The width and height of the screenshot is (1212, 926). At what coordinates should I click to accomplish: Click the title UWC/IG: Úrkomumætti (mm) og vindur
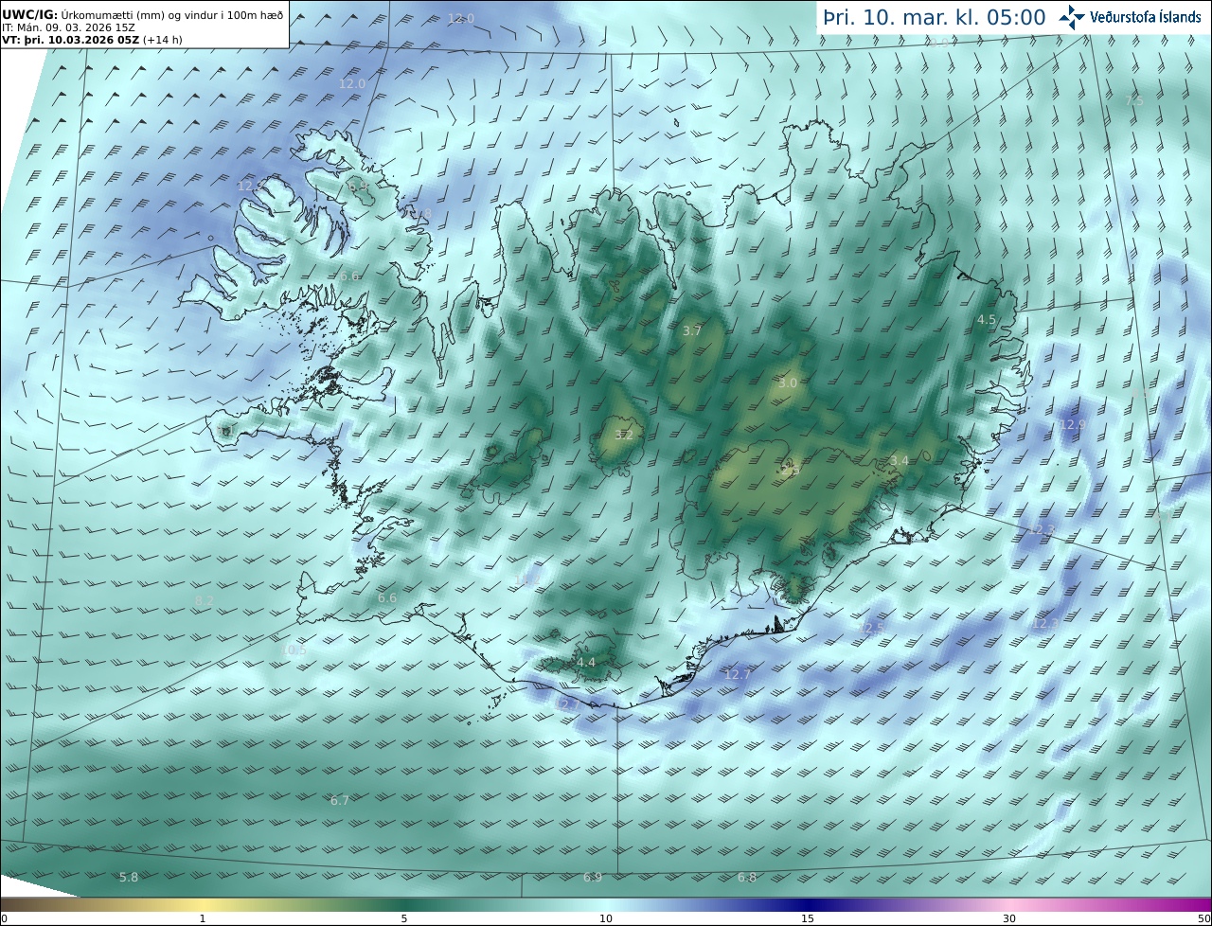(143, 16)
